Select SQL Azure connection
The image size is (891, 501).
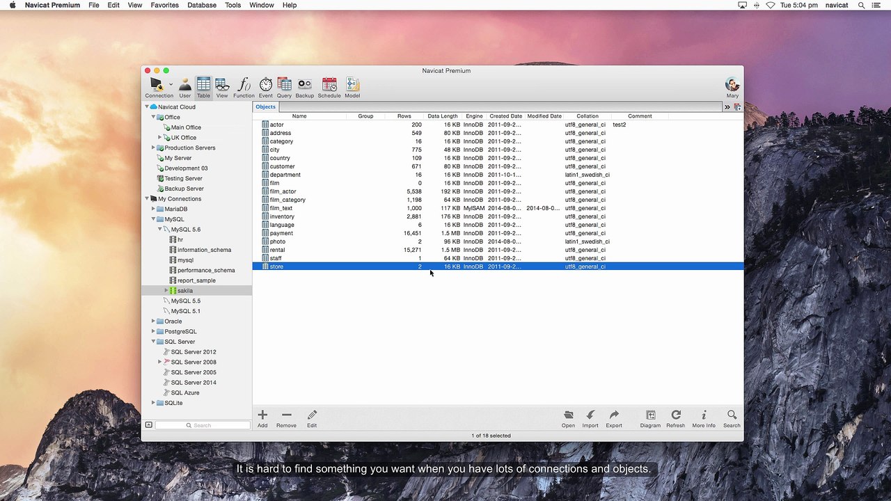(185, 392)
